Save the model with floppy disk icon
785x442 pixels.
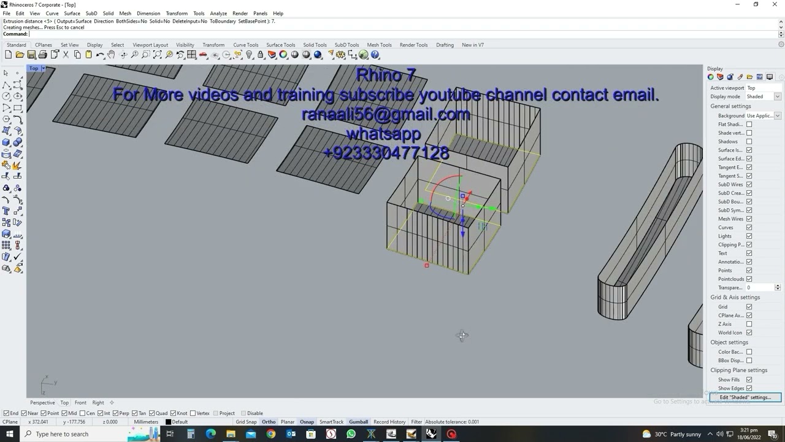click(x=31, y=55)
